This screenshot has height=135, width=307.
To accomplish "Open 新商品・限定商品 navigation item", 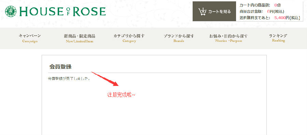I will coord(79,36).
